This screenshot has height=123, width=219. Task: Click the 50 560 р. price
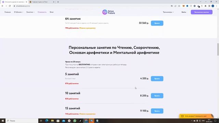click(x=144, y=23)
